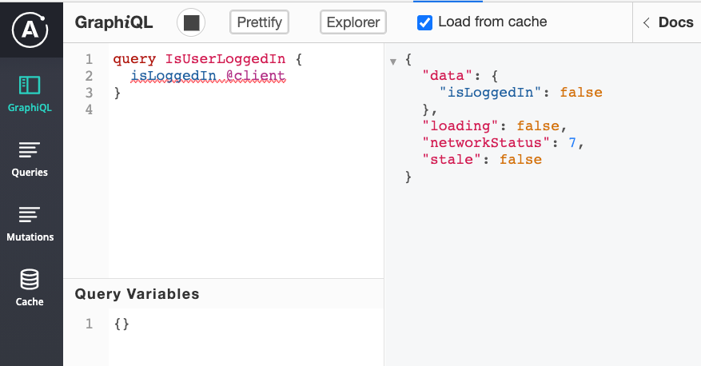Click the query IsUserLoggedIn line
The image size is (701, 366).
click(198, 59)
